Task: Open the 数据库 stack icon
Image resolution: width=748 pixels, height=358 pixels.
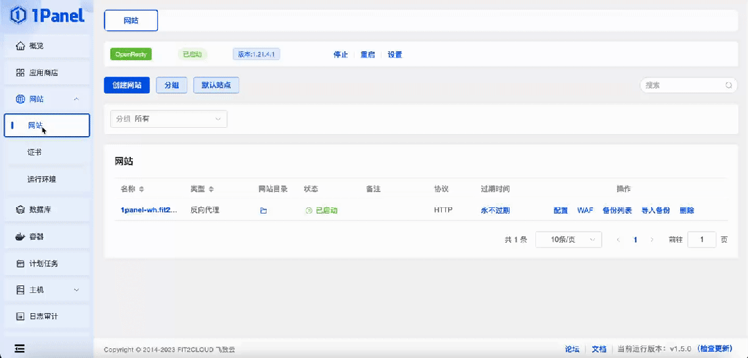Action: [x=20, y=209]
